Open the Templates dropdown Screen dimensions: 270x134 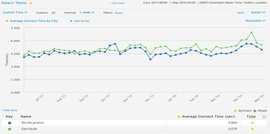(x=255, y=21)
